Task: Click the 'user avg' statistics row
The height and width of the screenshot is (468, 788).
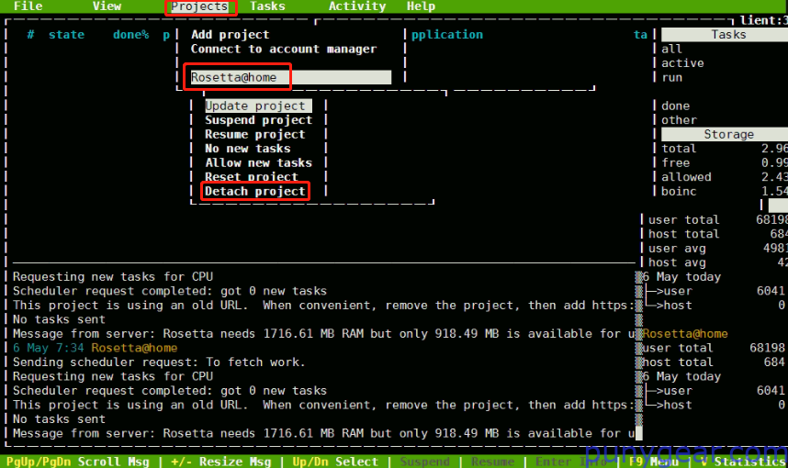Action: pos(717,249)
